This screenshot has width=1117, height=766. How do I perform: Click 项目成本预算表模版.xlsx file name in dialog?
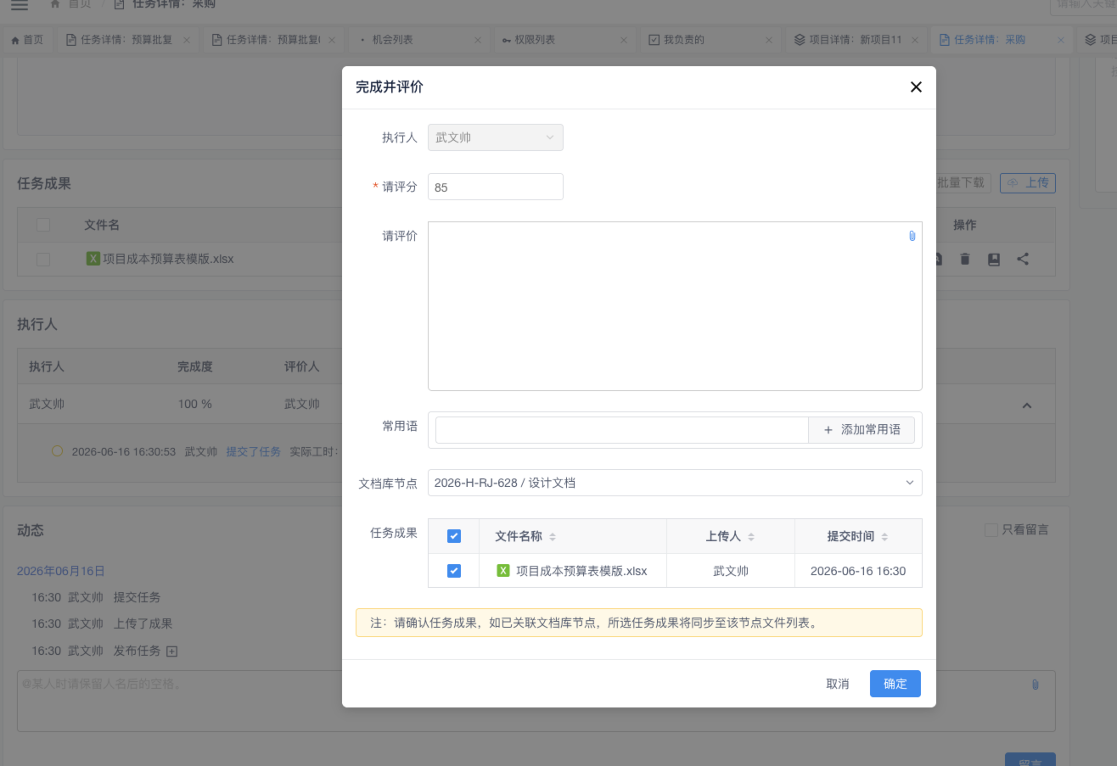click(581, 571)
